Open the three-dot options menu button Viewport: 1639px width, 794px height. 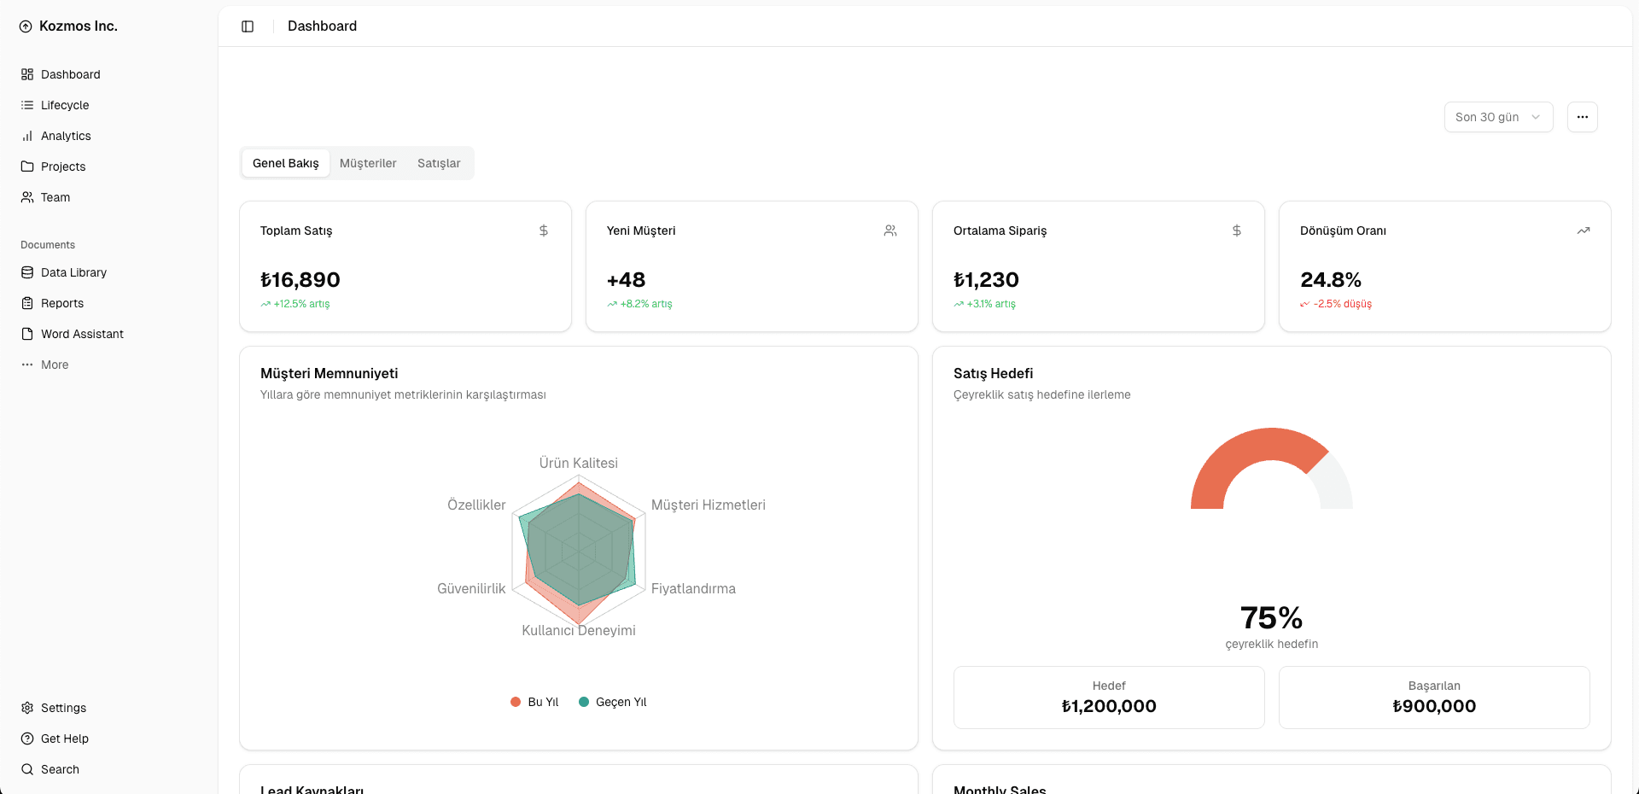click(x=1583, y=117)
